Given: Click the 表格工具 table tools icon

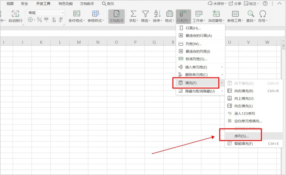Looking at the screenshot, I should 235,14.
